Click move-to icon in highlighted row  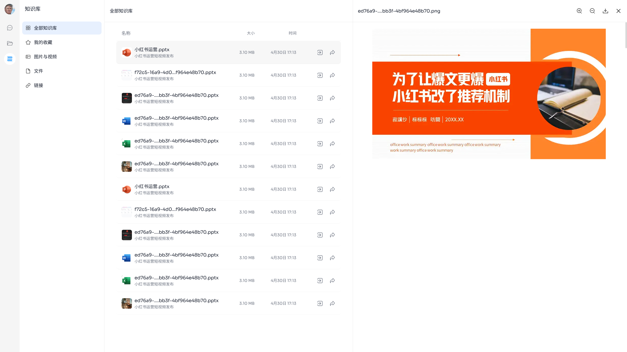[320, 52]
